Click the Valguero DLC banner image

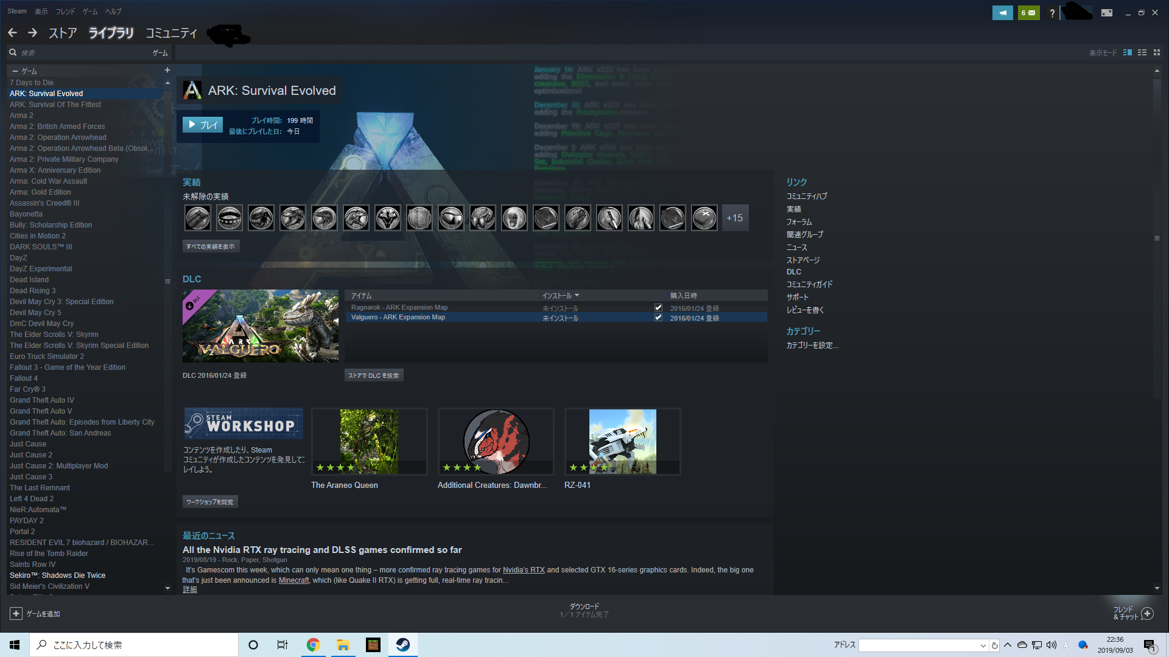pyautogui.click(x=261, y=326)
